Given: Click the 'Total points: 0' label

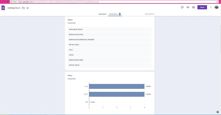Looking at the screenshot, I should 150,14.
